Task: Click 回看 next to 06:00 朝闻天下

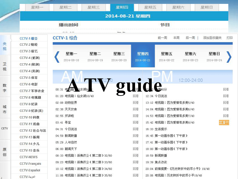Action: [136, 149]
